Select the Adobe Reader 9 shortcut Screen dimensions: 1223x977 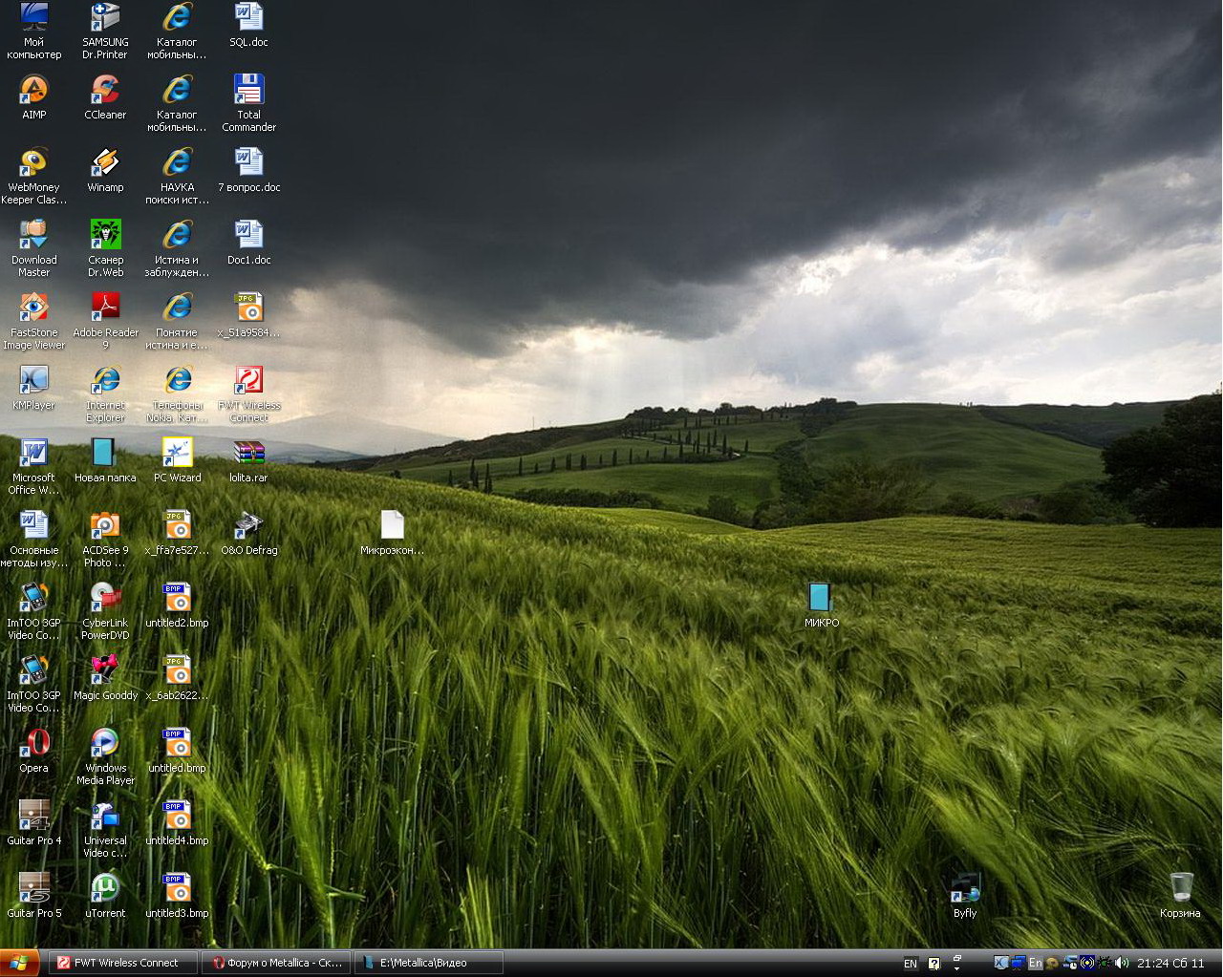pos(105,308)
